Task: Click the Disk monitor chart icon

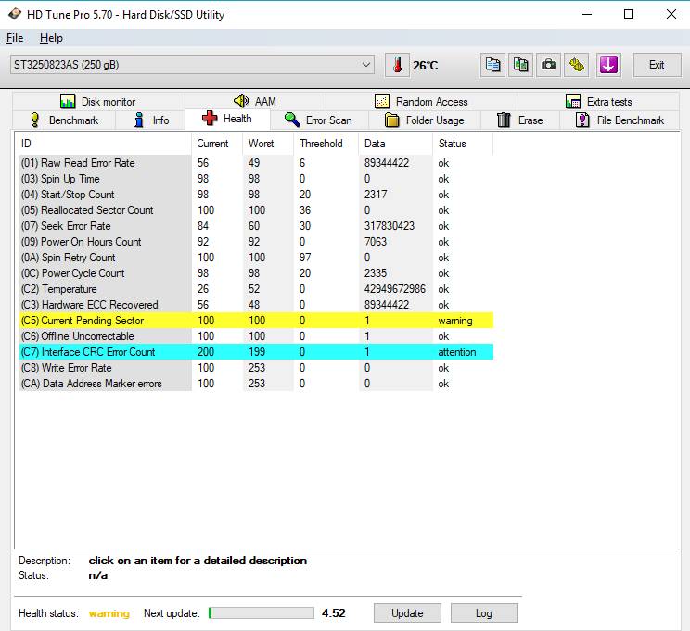Action: 68,102
